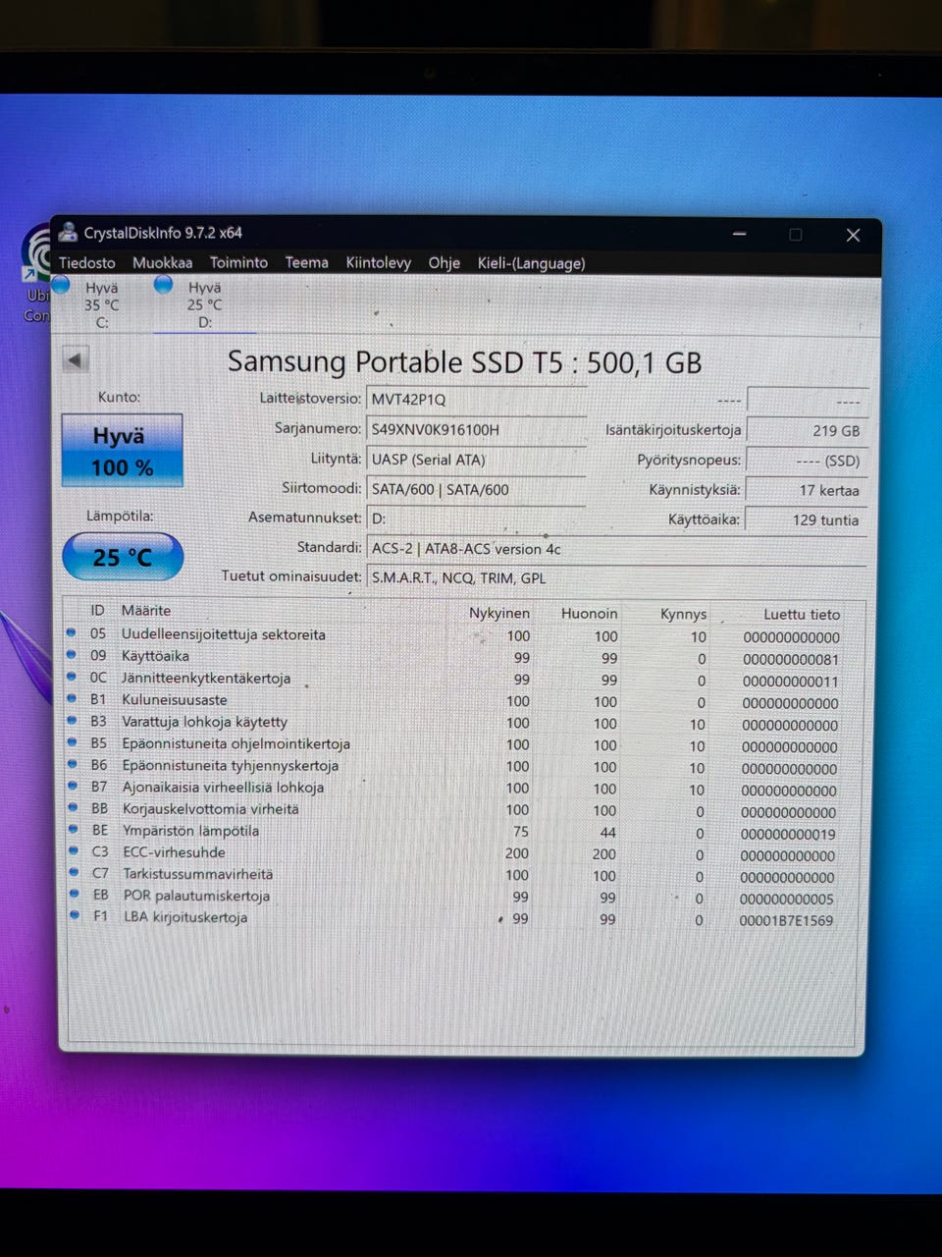
Task: Click the previous disk arrow icon
Action: 76,359
